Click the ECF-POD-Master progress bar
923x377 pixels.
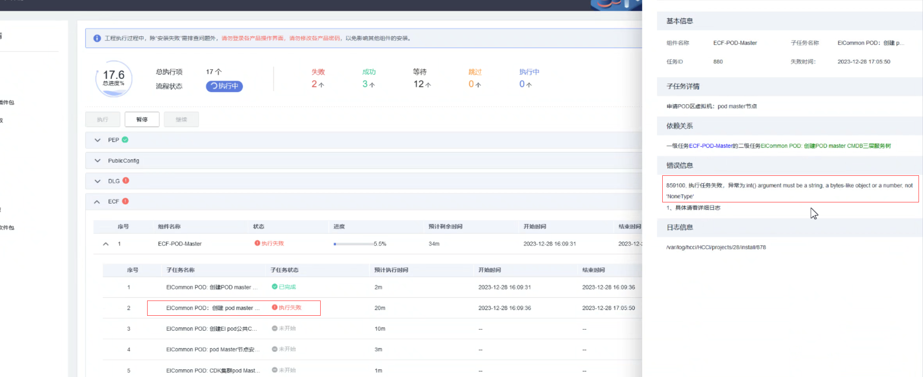tap(353, 244)
